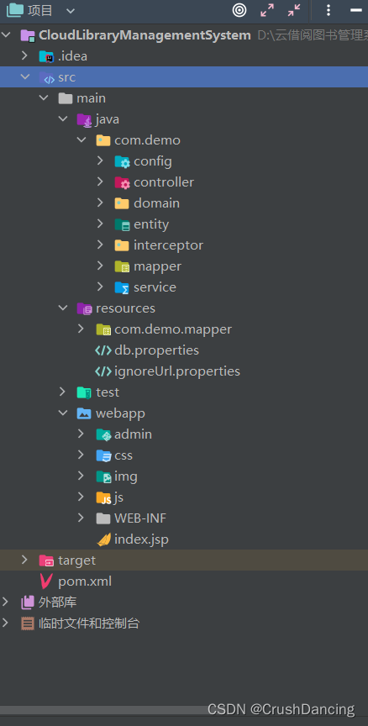
Task: Click the Collapse All arrows icon
Action: 294,10
